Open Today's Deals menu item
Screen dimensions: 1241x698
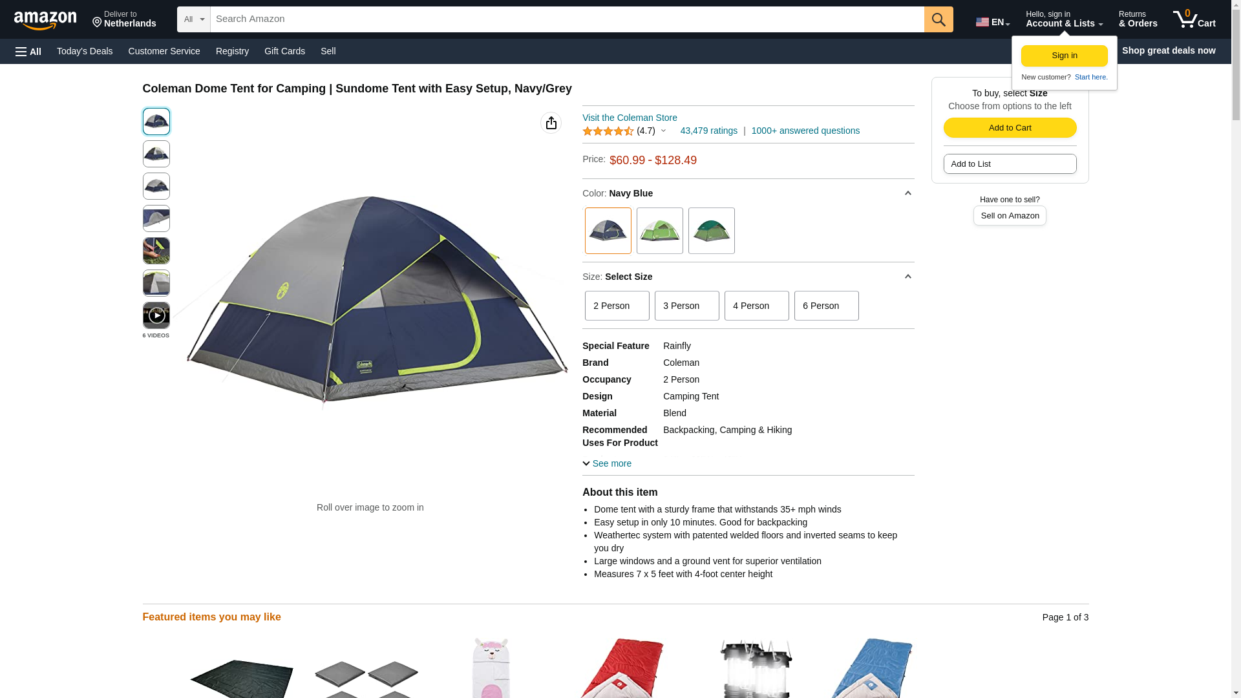(85, 51)
